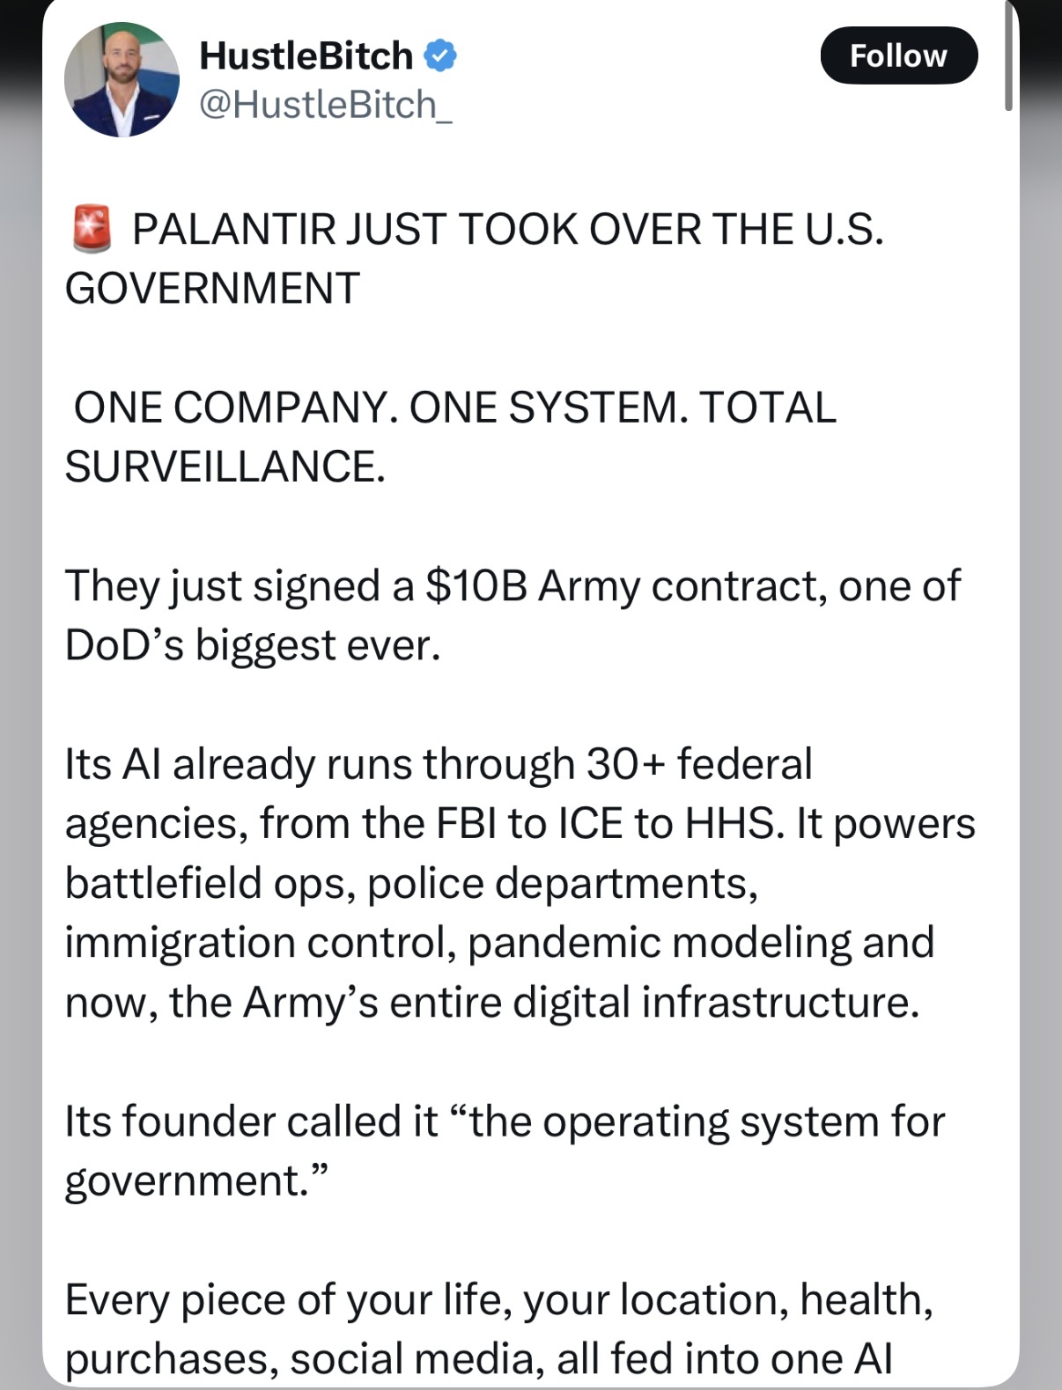Follow the HustleBitch account
This screenshot has height=1390, width=1062.
click(x=899, y=55)
